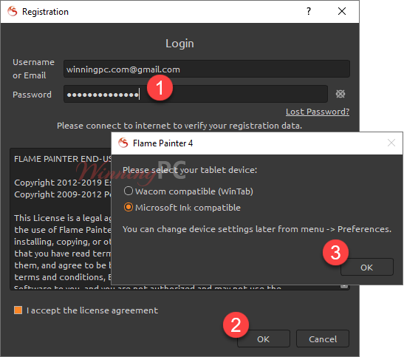Toggle I accept the license agreement checkbox
Screen dimensions: 404x357
point(18,310)
